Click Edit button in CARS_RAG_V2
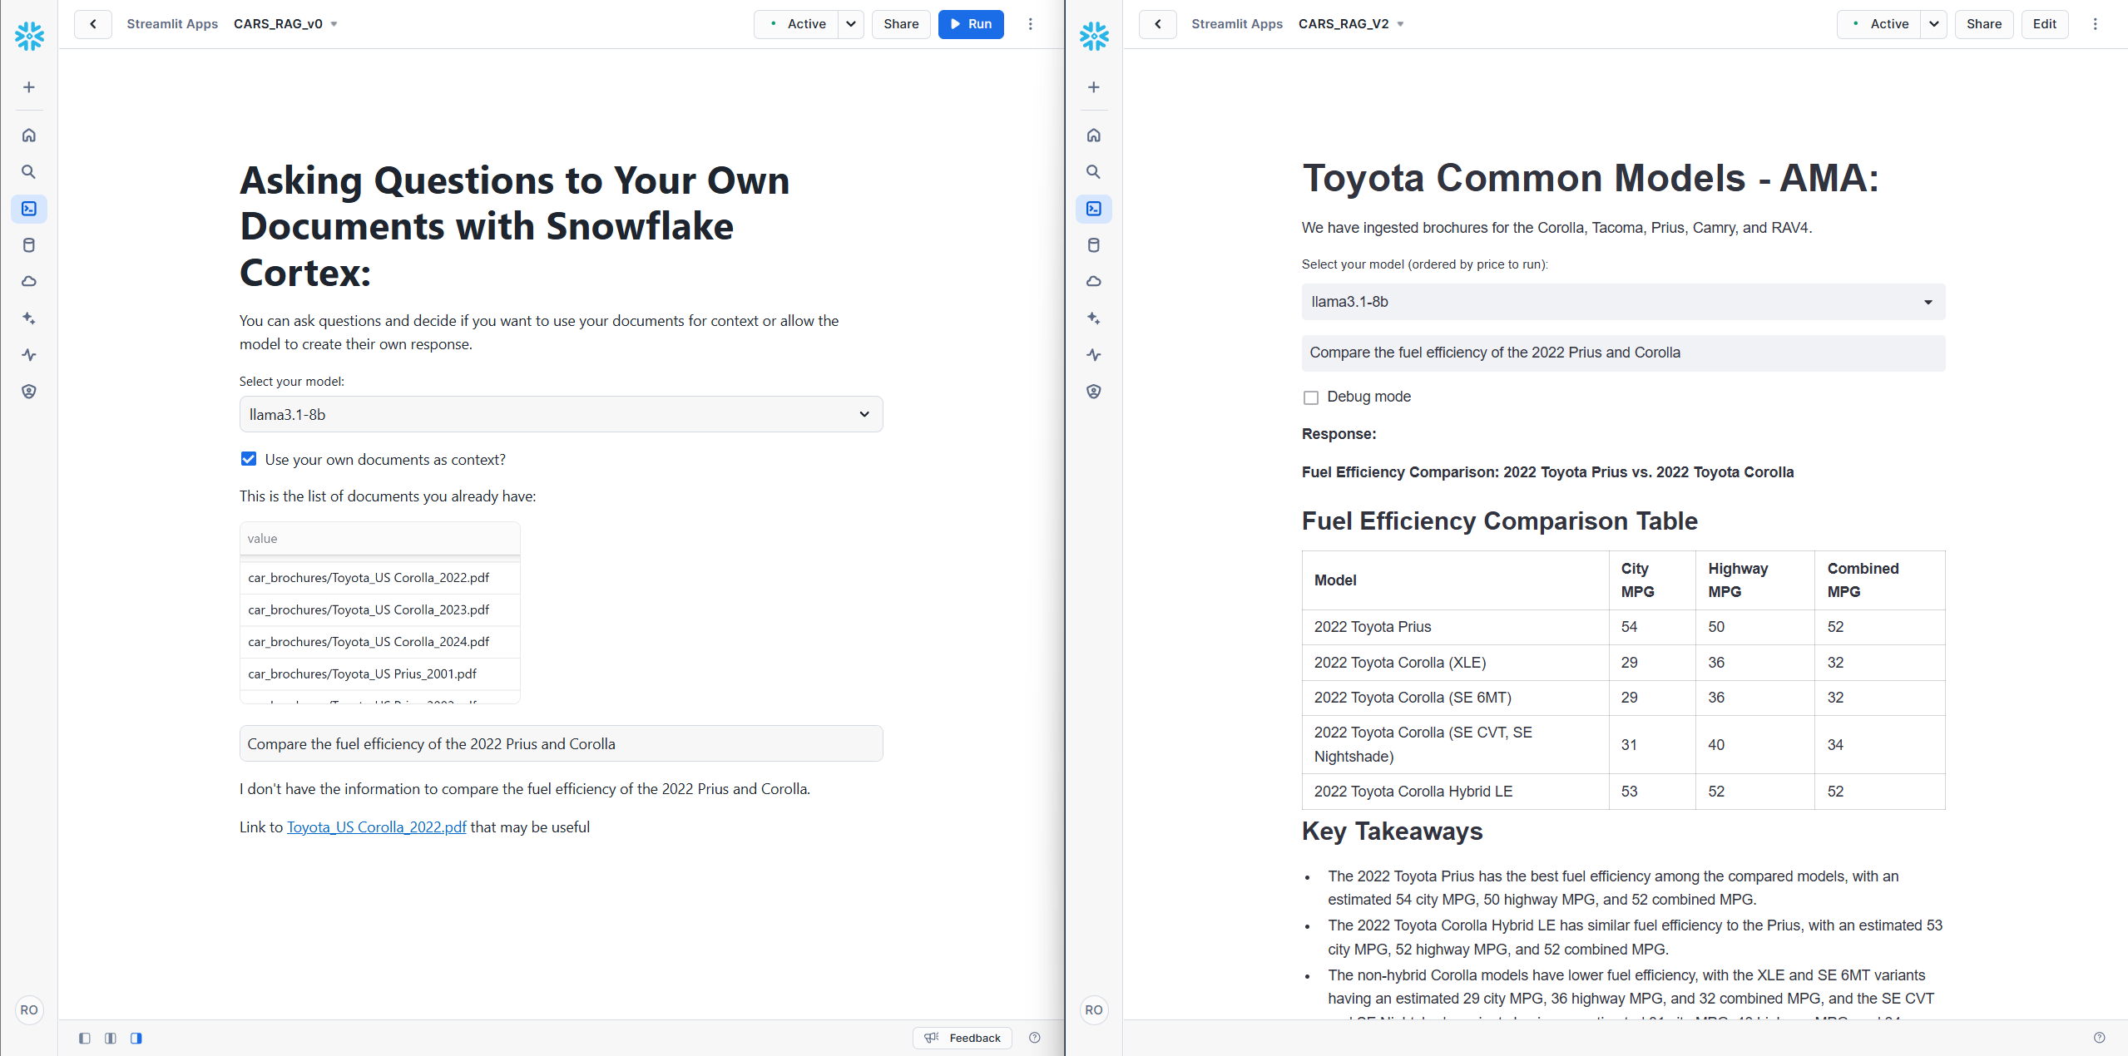 [x=2044, y=24]
